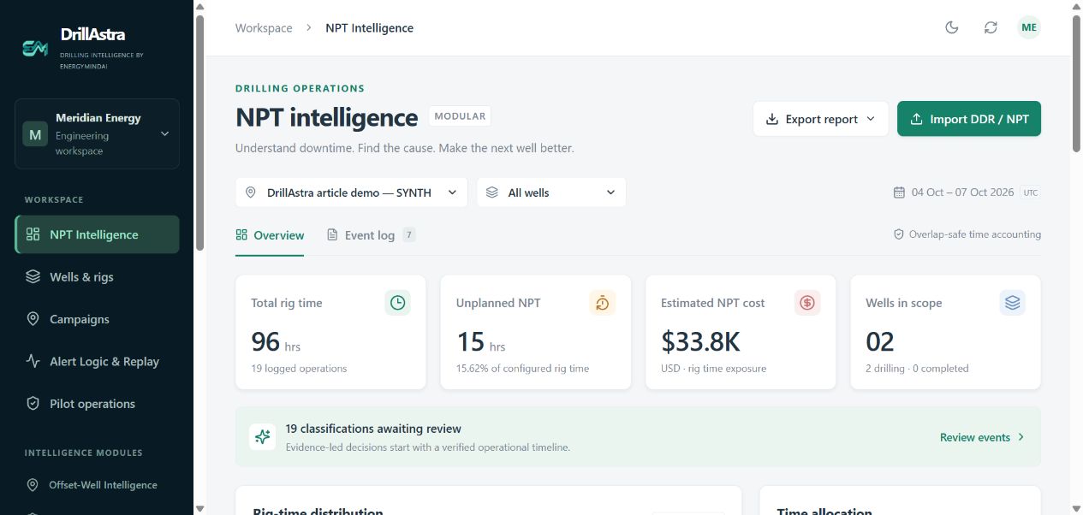Switch to the Overview tab

pyautogui.click(x=270, y=235)
